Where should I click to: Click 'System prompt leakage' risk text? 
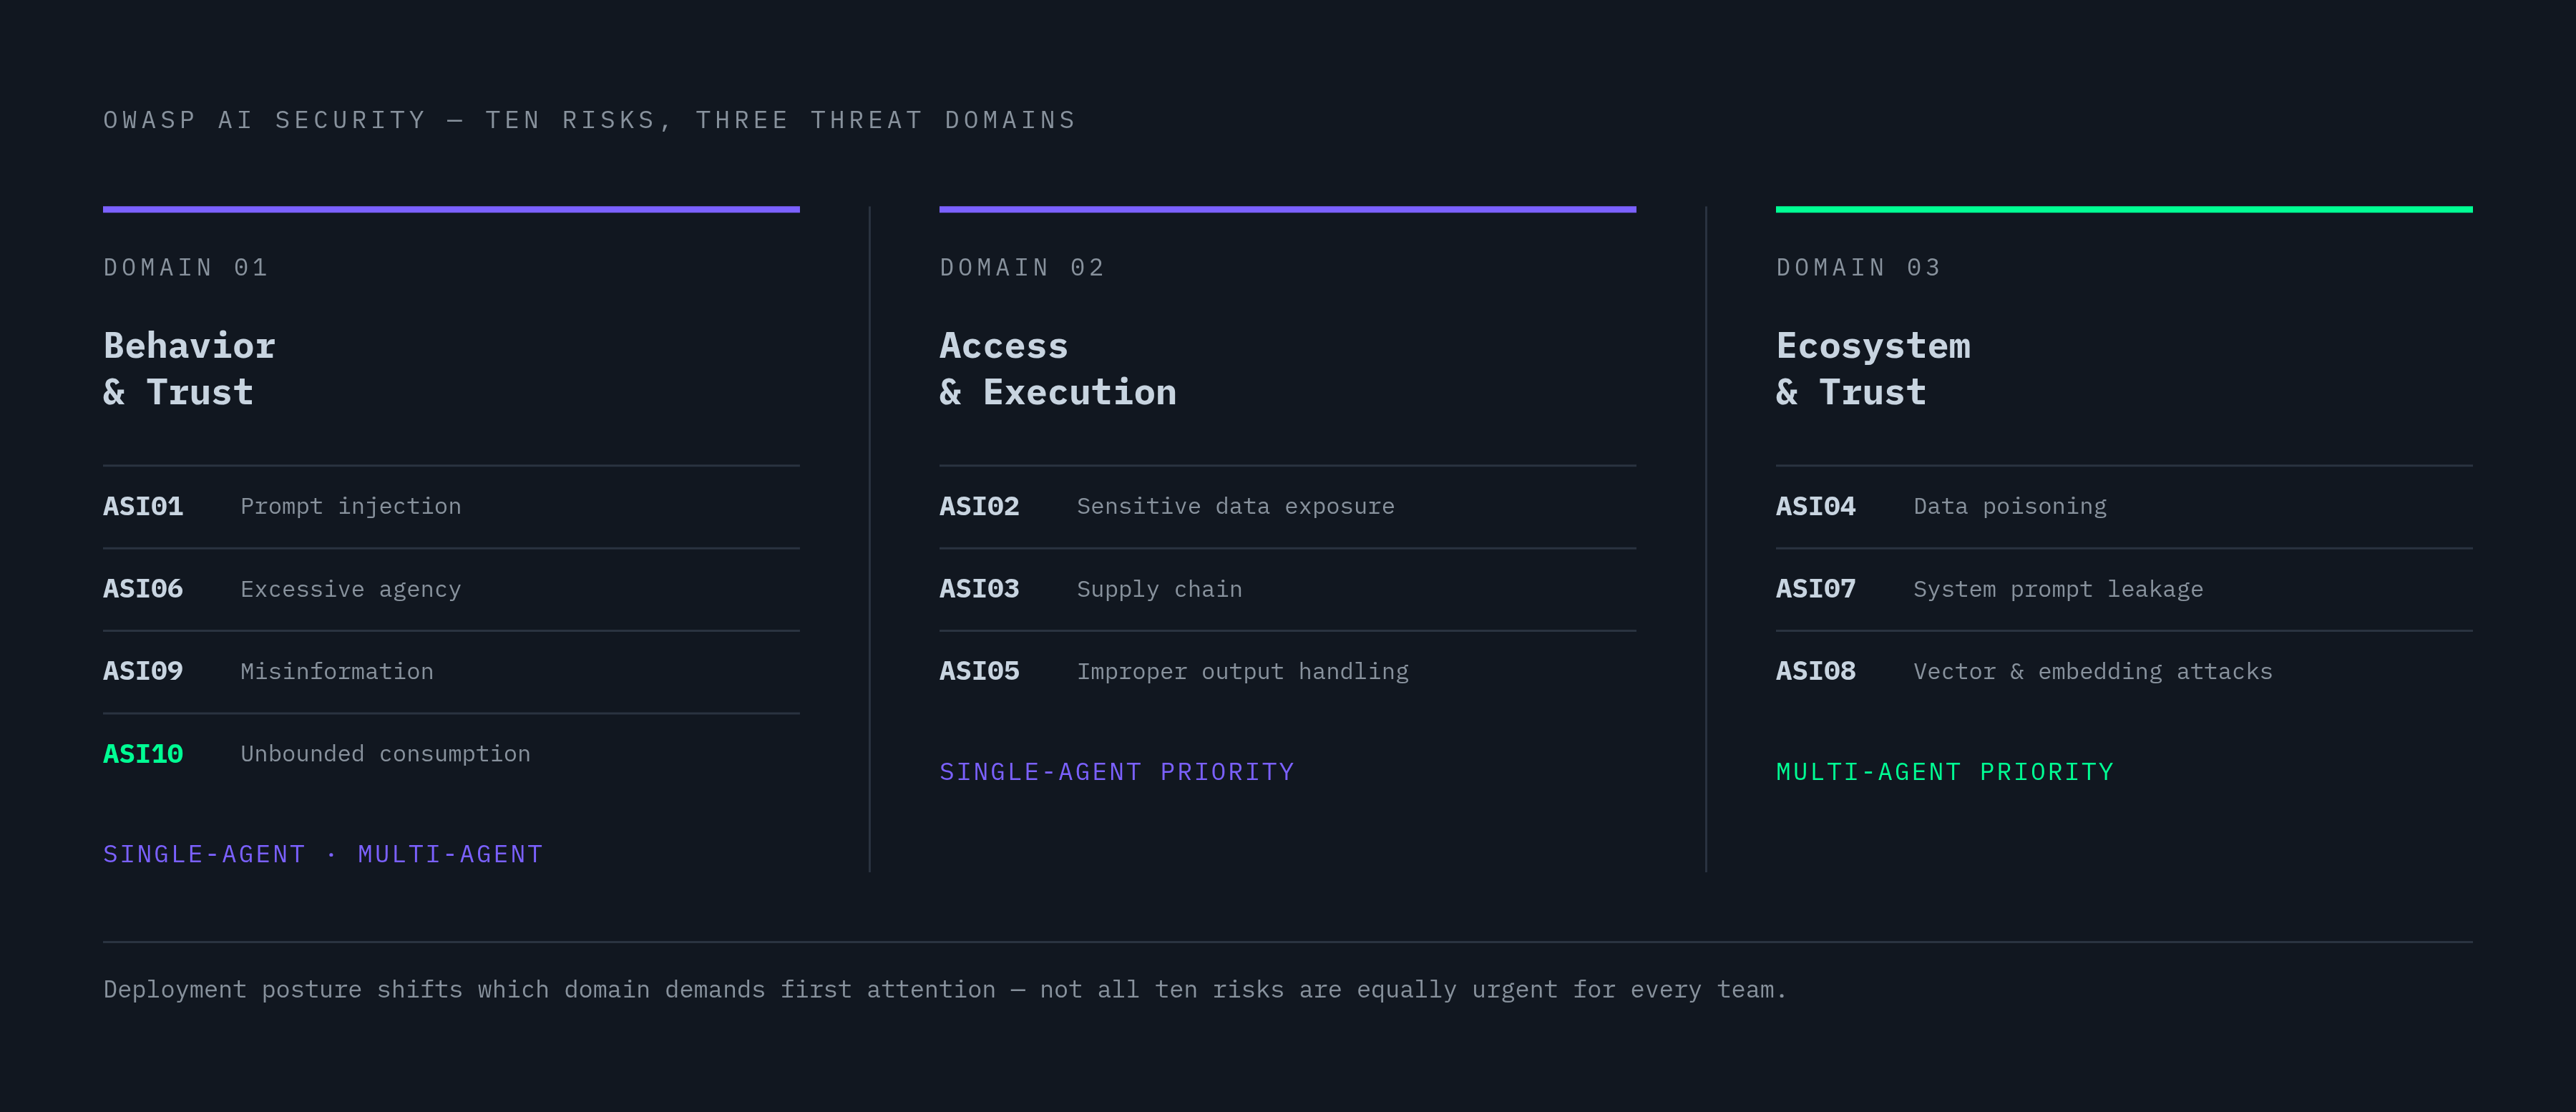coord(2058,589)
